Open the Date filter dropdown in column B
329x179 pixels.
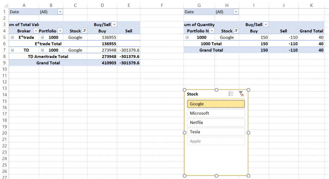tap(60, 12)
